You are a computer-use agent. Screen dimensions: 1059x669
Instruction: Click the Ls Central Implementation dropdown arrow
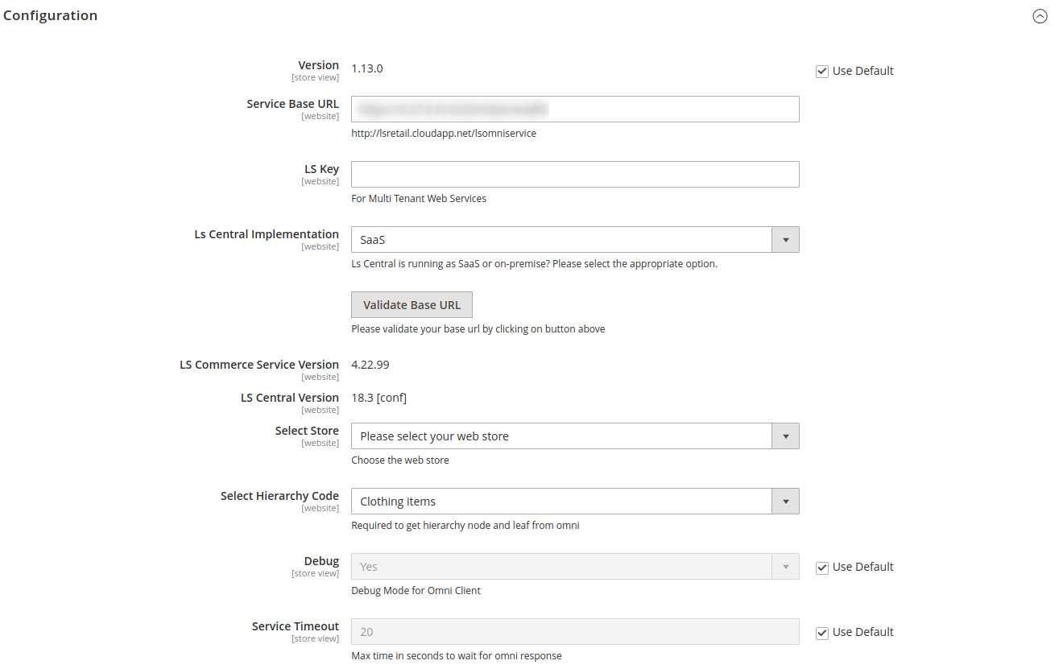point(785,240)
